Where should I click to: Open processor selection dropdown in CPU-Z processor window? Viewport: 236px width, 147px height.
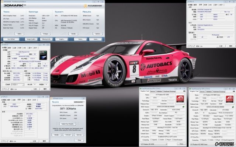18,85
